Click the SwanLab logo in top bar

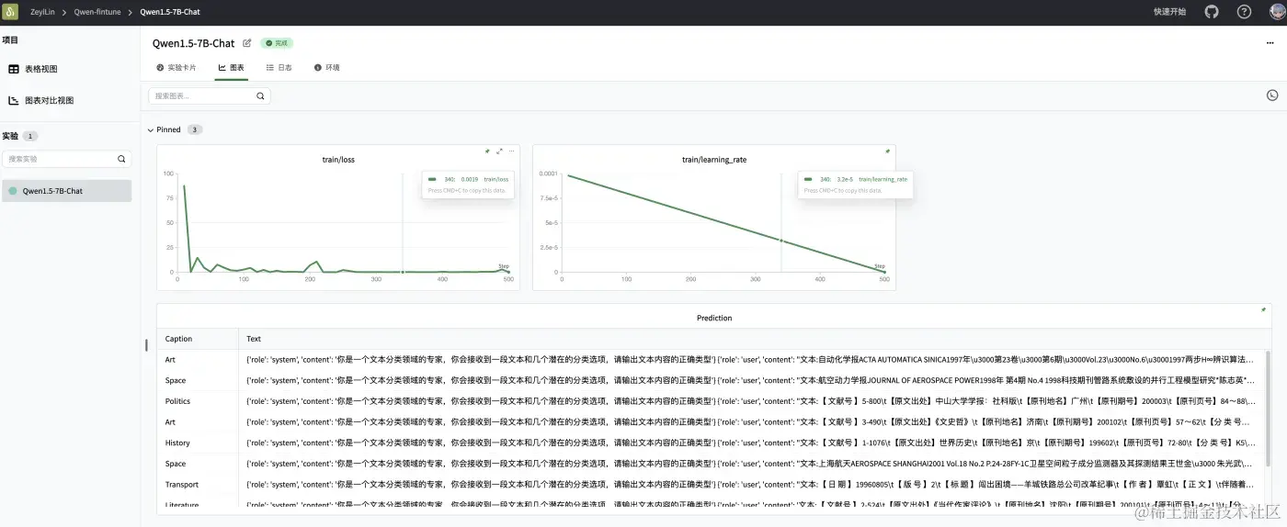coord(12,12)
